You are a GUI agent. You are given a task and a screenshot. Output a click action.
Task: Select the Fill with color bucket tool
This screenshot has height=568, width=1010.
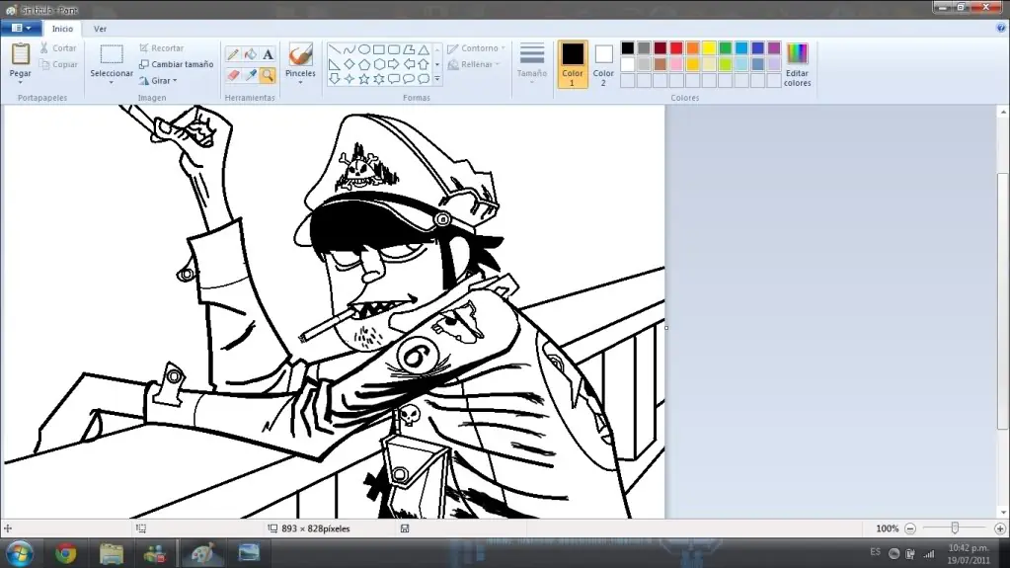(251, 54)
